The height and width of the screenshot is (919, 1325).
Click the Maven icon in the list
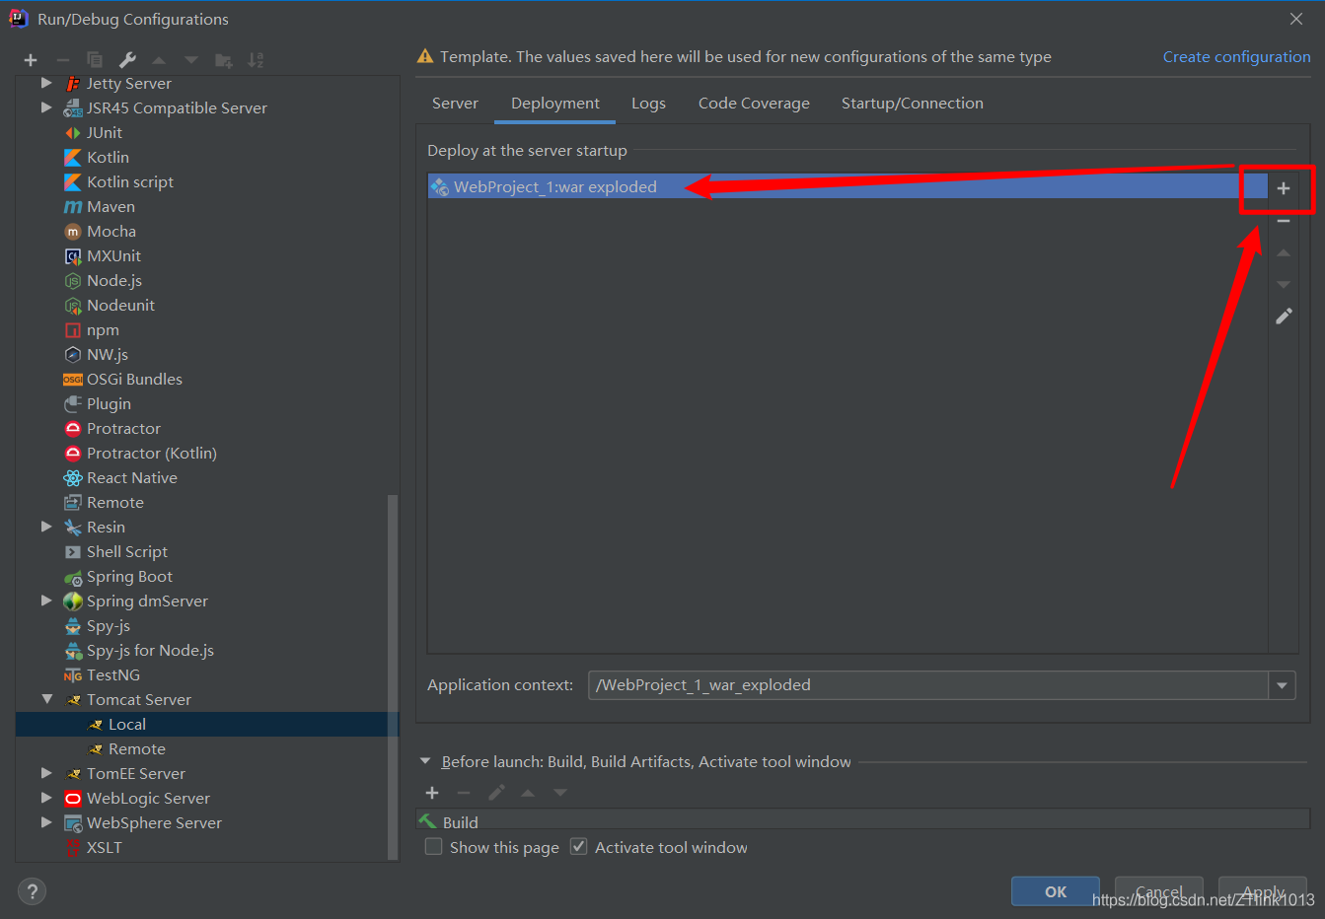(73, 207)
